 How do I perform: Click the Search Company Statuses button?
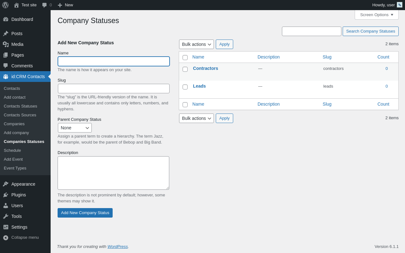click(x=371, y=31)
